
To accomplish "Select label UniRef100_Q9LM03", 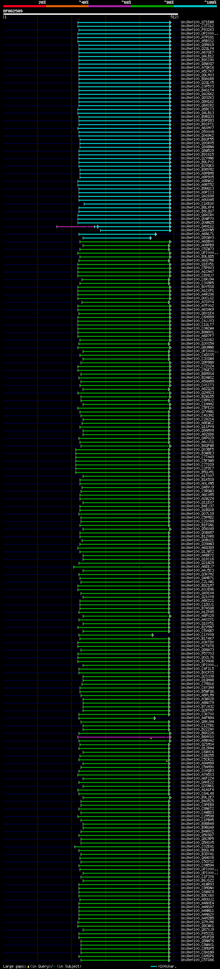I will coord(197,75).
